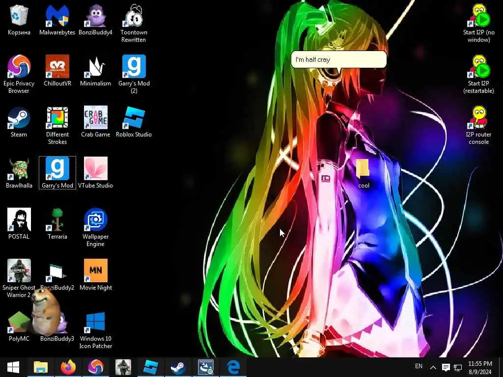Click the "I'm half cray" speech bubble
The image size is (503, 377).
coord(339,59)
